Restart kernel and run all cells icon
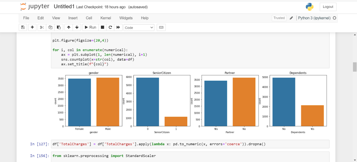Viewport: 357px width, 162px height. (118, 27)
